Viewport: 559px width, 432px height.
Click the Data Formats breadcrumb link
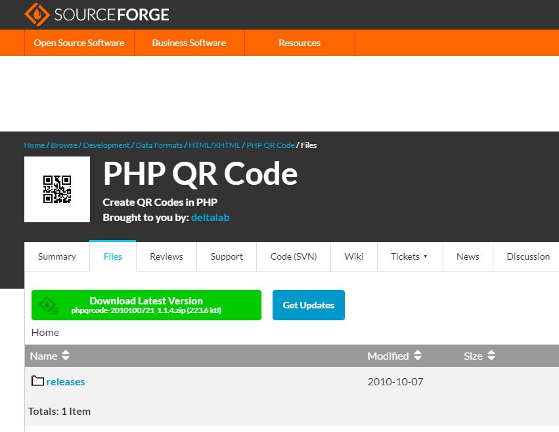(159, 145)
